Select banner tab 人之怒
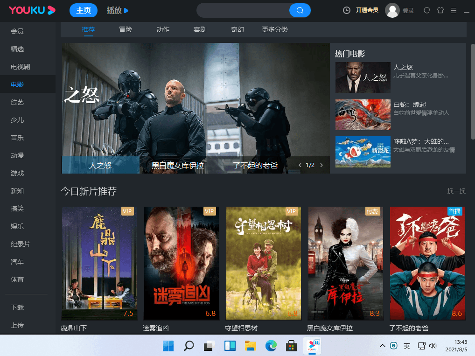Screen dimensions: 475x356 (101, 165)
